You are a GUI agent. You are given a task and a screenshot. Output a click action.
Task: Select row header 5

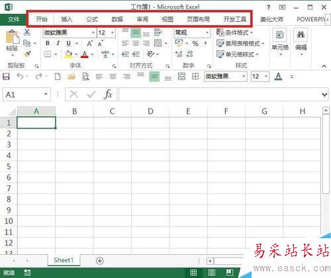point(9,167)
